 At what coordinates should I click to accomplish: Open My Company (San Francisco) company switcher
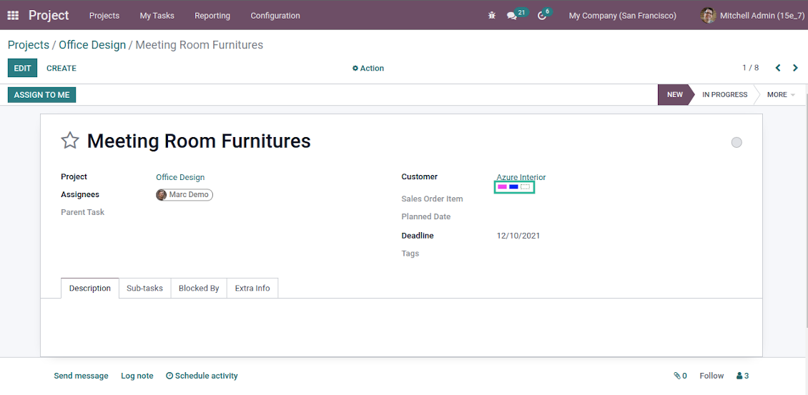pyautogui.click(x=622, y=16)
